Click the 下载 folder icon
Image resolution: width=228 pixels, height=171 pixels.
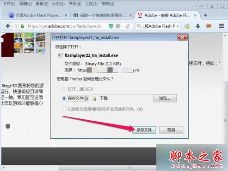94,98
